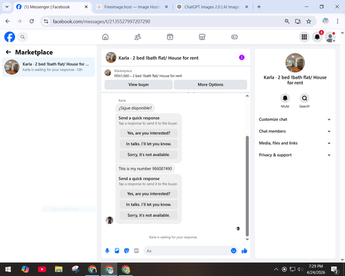Click the chat scrollbar thumb
345x276 pixels.
tap(247, 186)
